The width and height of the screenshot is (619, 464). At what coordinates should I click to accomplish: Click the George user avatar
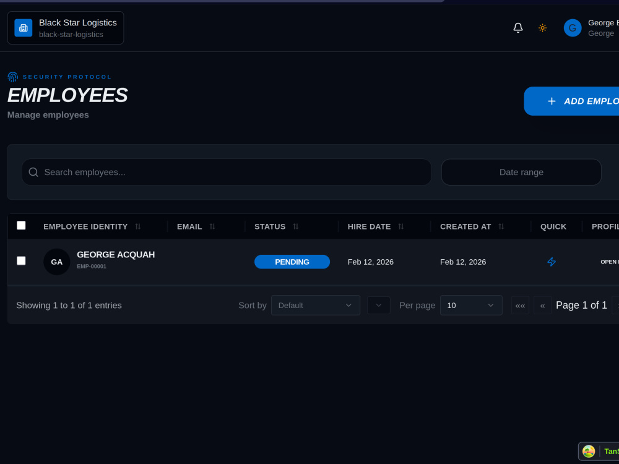coord(573,28)
